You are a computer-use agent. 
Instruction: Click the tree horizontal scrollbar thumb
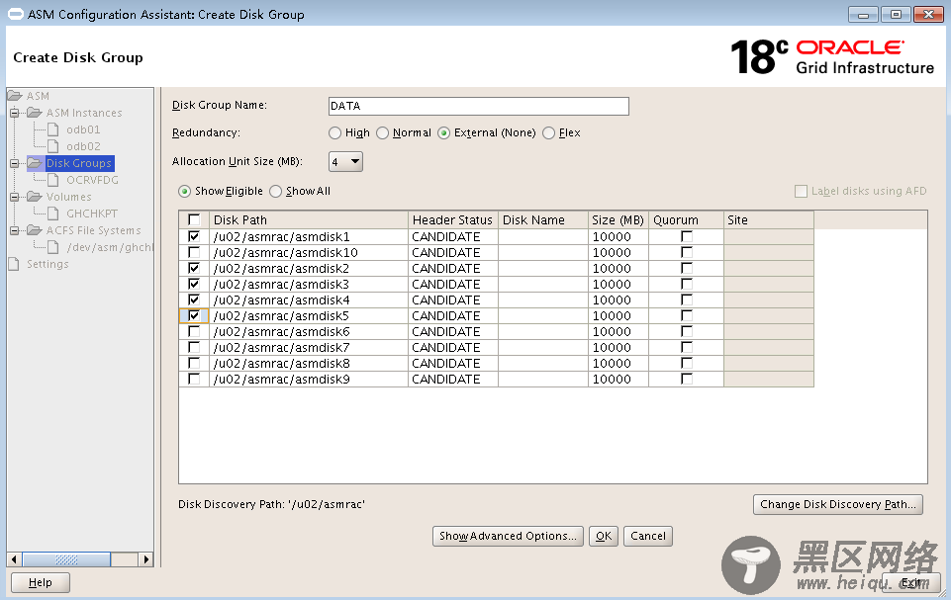[x=66, y=559]
